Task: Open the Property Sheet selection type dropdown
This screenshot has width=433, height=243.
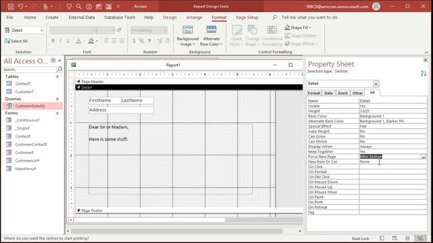Action: click(376, 84)
